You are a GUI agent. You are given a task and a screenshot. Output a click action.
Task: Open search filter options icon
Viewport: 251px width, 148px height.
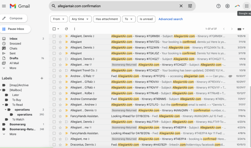click(190, 6)
